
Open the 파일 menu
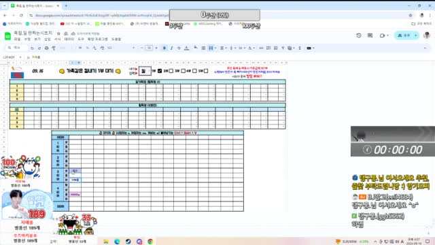click(x=17, y=39)
